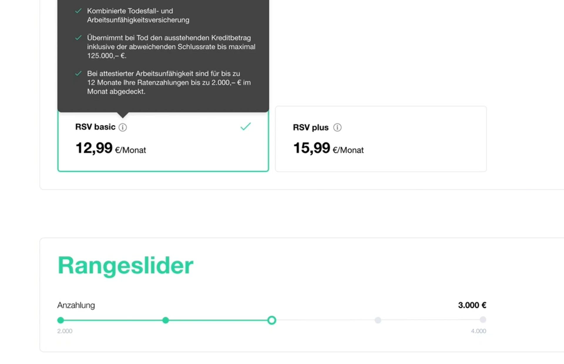Image resolution: width=564 pixels, height=364 pixels.
Task: Click the Rangeslider heading
Action: [x=125, y=266]
